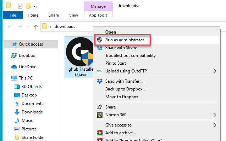The width and height of the screenshot is (226, 141).
Task: Click the New folder quick access icon
Action: [x=28, y=6]
